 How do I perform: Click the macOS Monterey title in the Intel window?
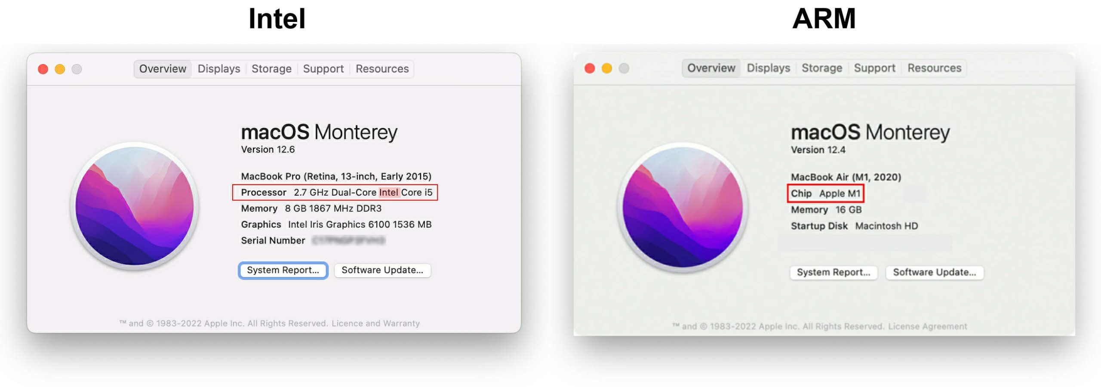319,132
